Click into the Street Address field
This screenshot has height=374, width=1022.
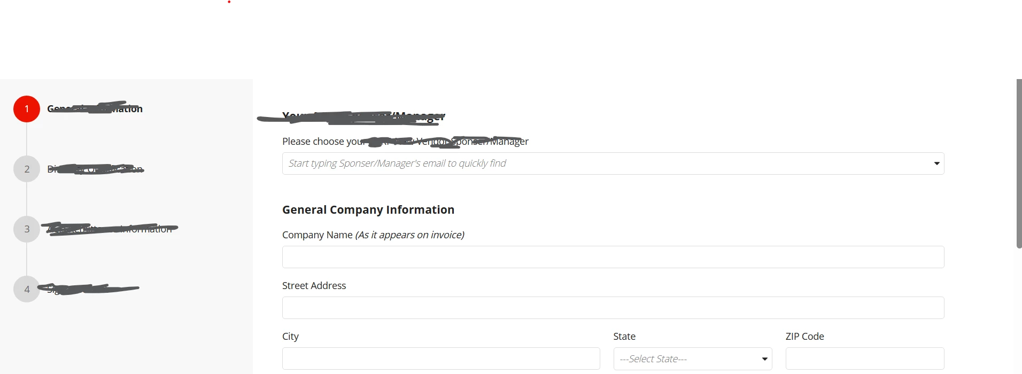coord(613,308)
